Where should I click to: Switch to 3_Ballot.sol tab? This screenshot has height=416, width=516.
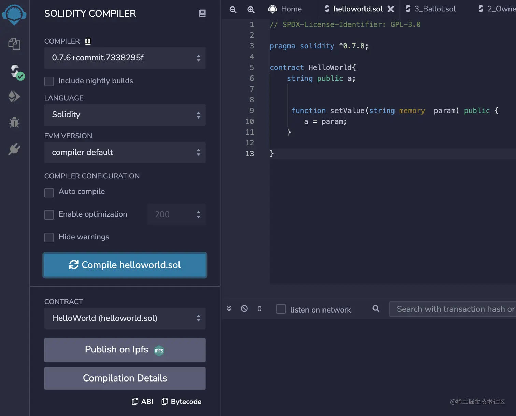coord(430,9)
